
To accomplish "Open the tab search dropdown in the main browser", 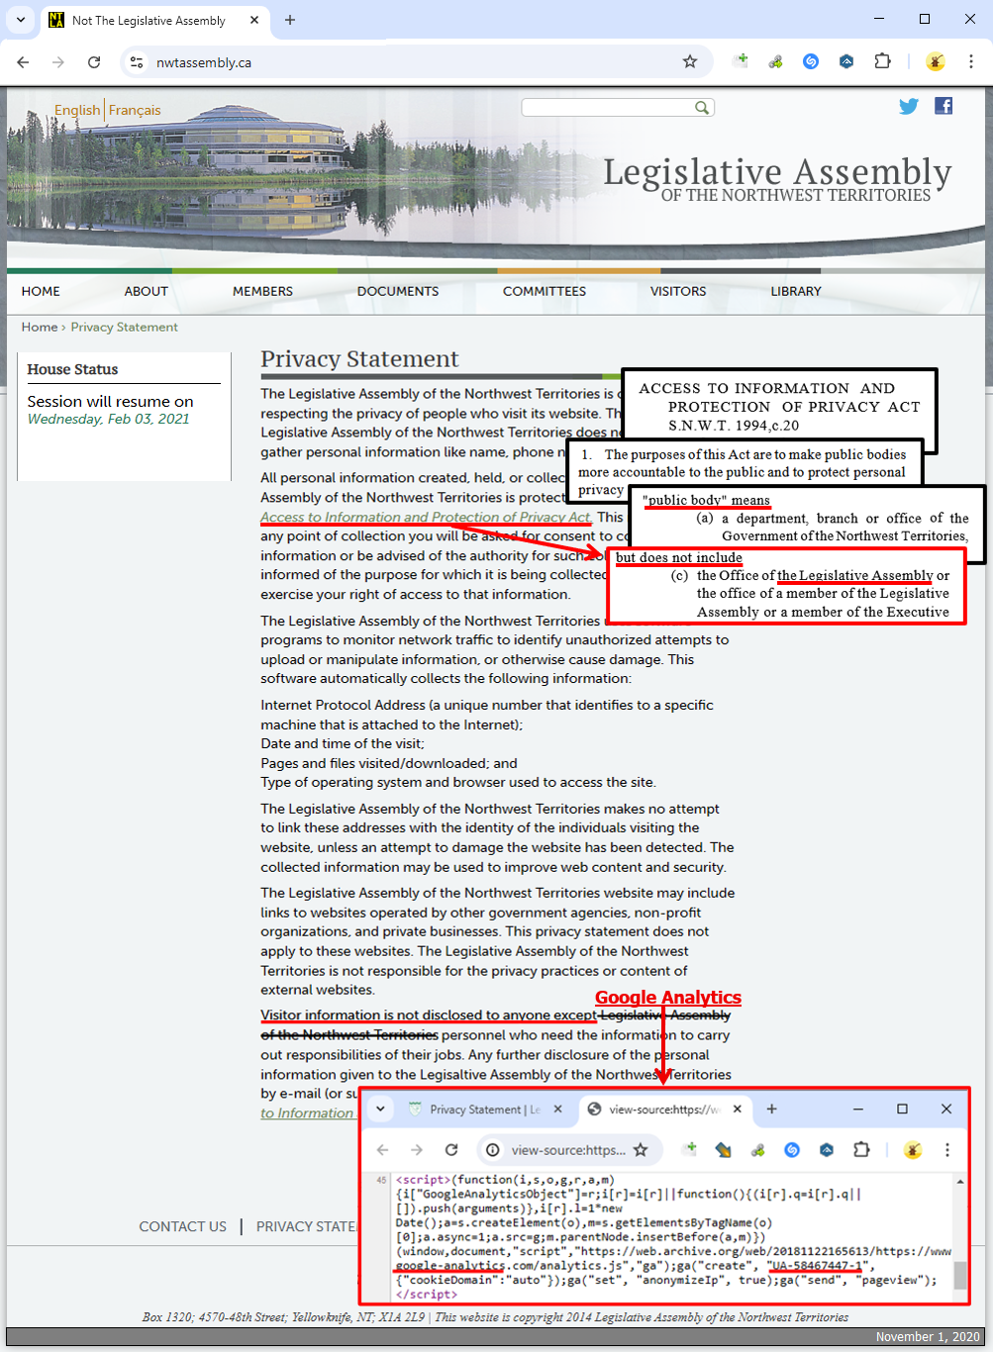I will (21, 20).
